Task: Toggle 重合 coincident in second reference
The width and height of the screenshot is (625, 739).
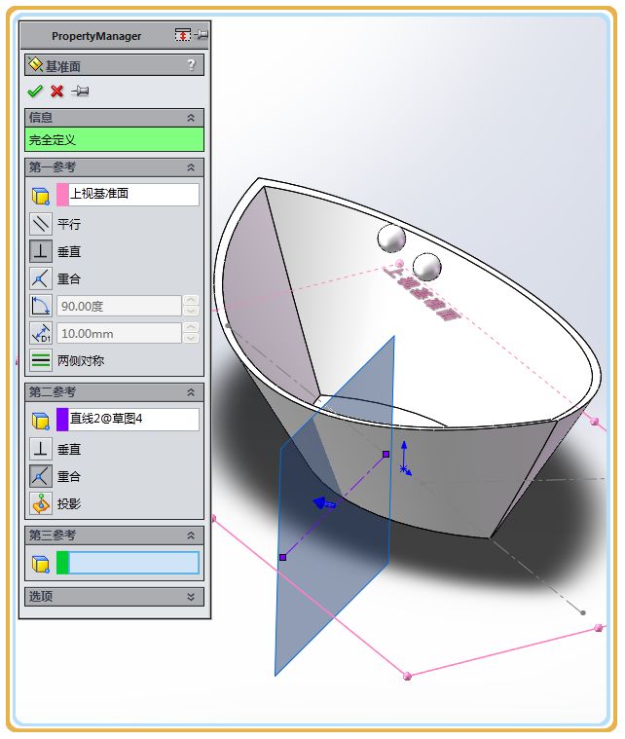Action: click(x=41, y=476)
